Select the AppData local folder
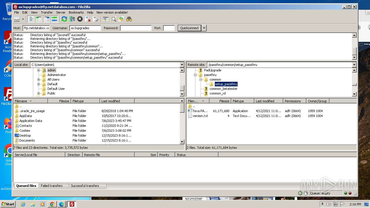The height and width of the screenshot is (208, 370). 25,116
